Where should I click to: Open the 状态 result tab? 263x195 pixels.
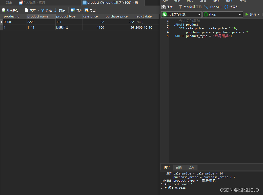191,167
